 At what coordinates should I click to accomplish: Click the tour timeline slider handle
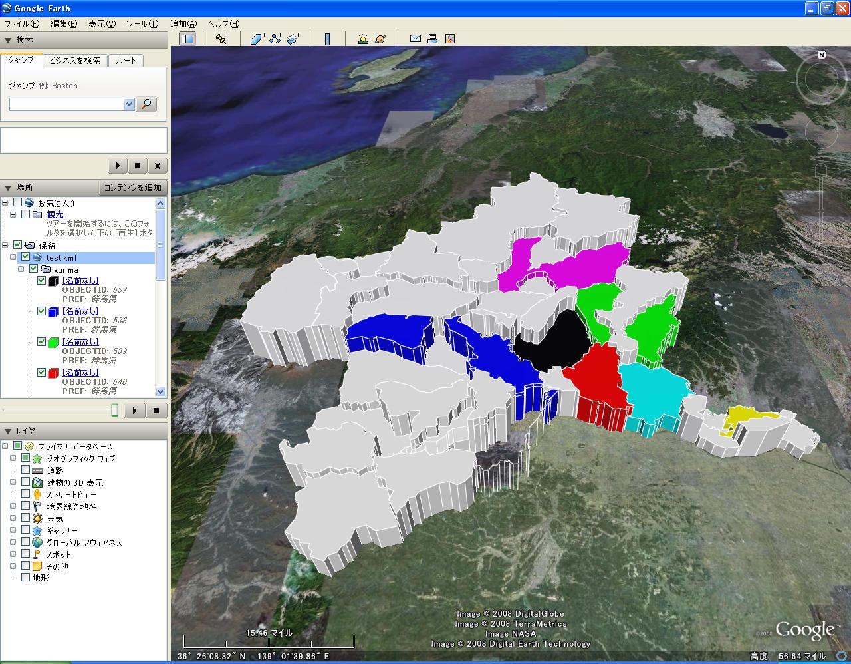(x=114, y=410)
